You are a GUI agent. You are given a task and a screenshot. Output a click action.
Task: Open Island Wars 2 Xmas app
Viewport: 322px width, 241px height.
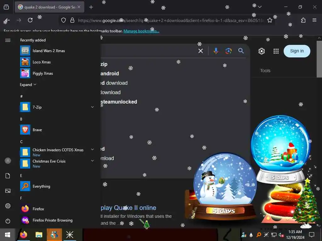[57, 51]
